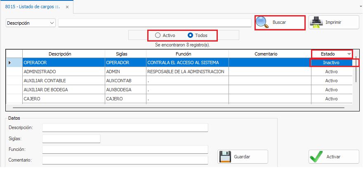Click the row pointer arrow beside OPERADOR
Image resolution: width=363 pixels, height=169 pixels.
[x=10, y=63]
